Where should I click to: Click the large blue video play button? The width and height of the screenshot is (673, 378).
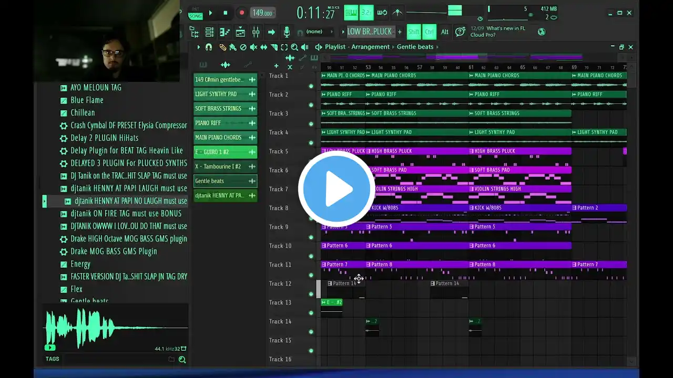click(336, 189)
